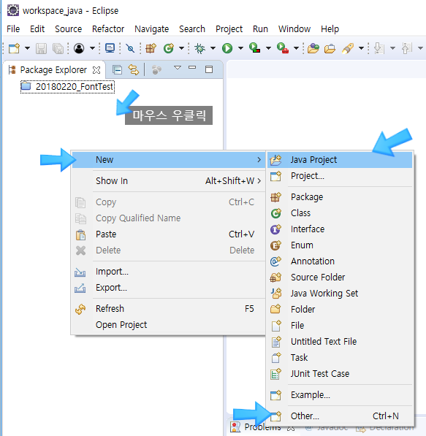Click the green Run button icon
This screenshot has height=436, width=426.
pos(227,48)
